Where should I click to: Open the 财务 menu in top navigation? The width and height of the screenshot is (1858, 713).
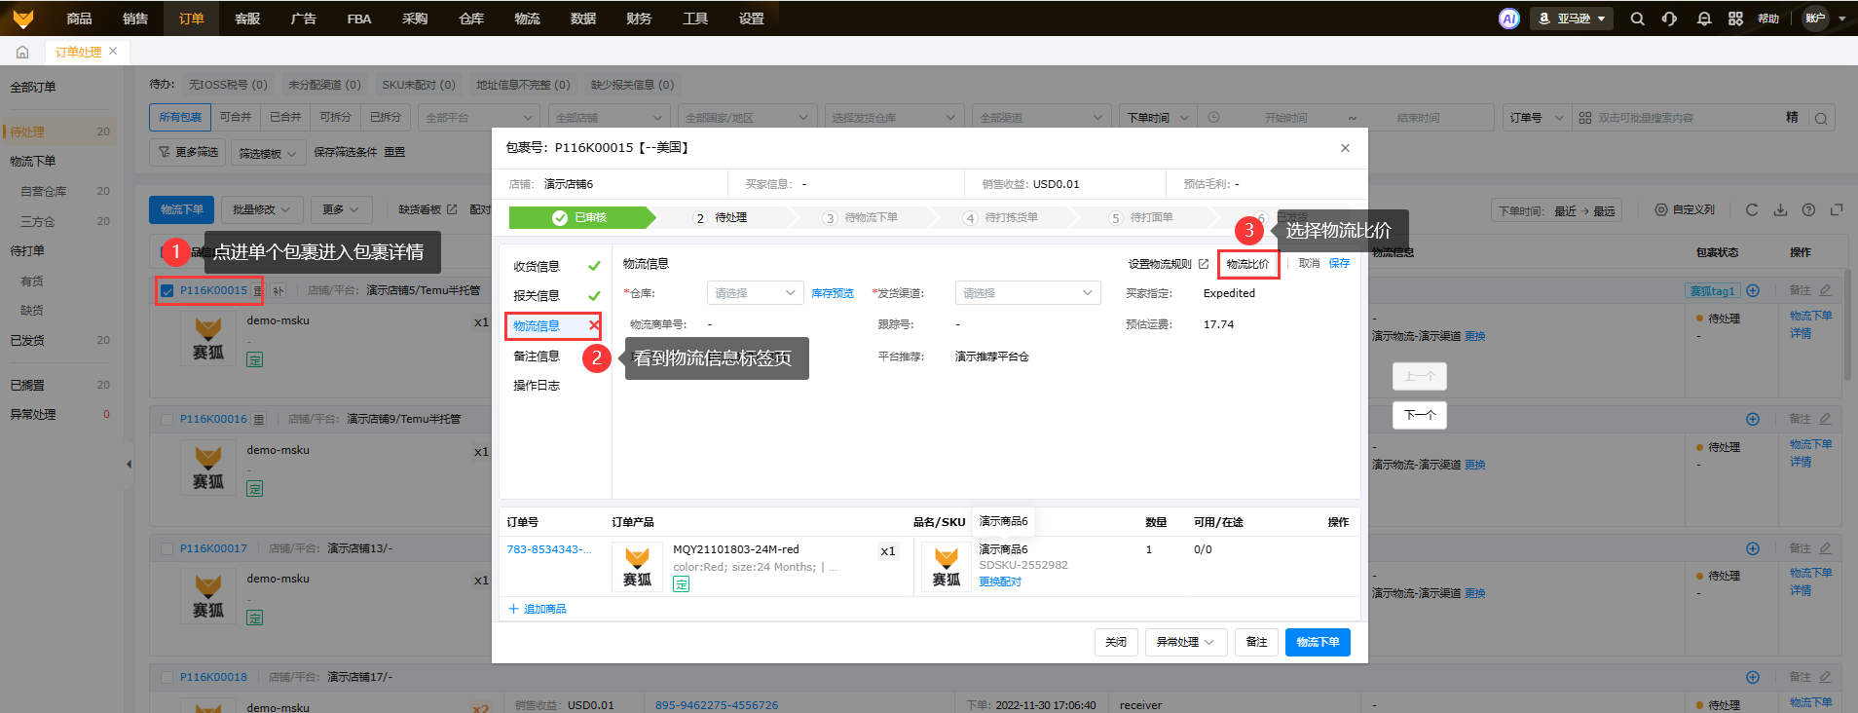(x=639, y=19)
